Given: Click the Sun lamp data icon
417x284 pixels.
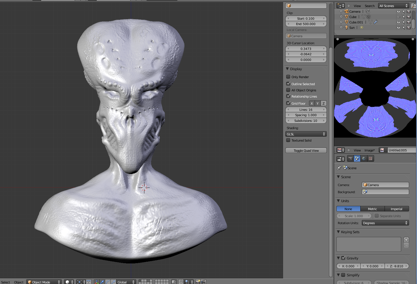Looking at the screenshot, I should (x=362, y=27).
